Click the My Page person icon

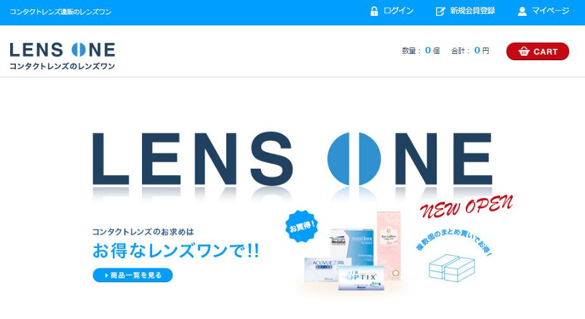click(522, 11)
